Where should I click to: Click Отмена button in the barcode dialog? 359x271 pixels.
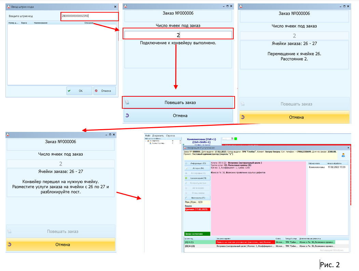click(x=105, y=91)
